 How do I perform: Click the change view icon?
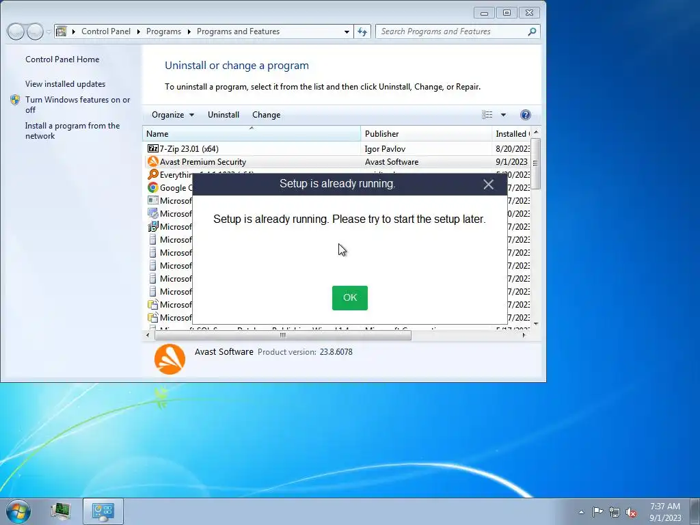coord(487,115)
